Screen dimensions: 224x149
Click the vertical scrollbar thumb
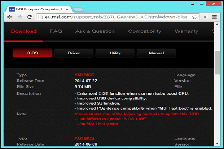[217, 63]
